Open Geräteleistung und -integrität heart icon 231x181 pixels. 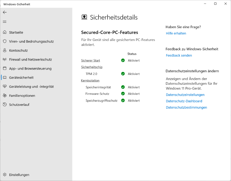pyautogui.click(x=5, y=86)
